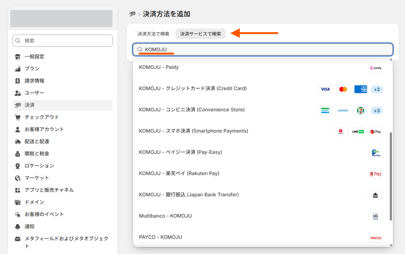
Task: Click the truck icon beside 配送と配達
Action: [18, 141]
